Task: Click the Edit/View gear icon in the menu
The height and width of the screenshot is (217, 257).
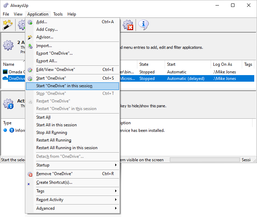Action: [30, 70]
